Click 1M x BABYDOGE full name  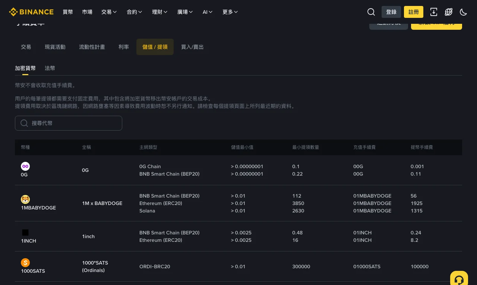(x=102, y=203)
